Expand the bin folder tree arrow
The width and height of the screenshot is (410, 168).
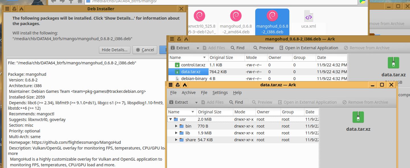(176, 126)
